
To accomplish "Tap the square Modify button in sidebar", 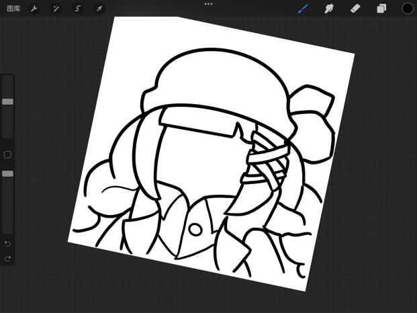I will [7, 154].
